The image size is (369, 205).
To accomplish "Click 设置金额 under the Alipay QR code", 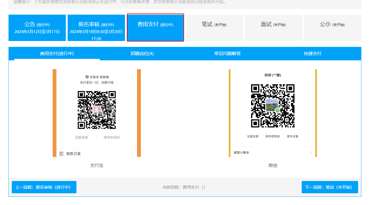I will [x=81, y=137].
